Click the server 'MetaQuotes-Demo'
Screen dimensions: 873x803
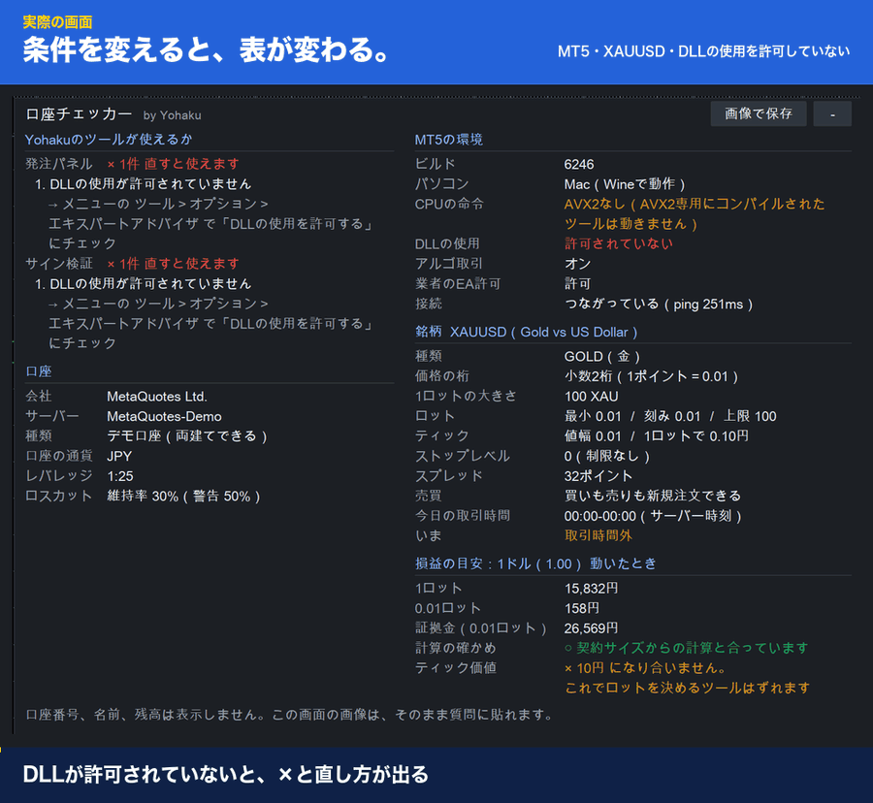(164, 416)
